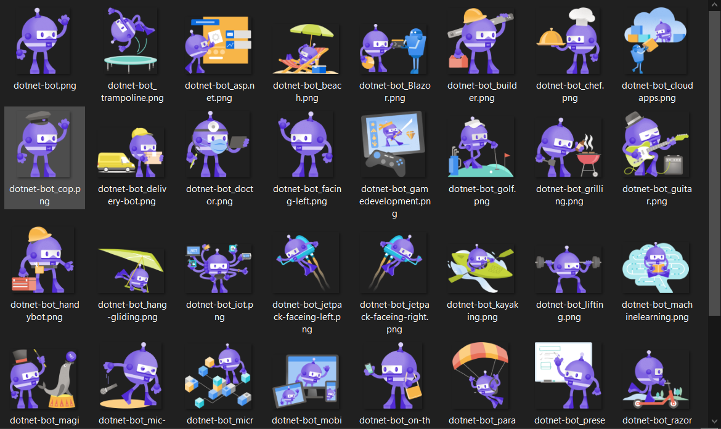Select the bot with colored cubes thumbnail
The width and height of the screenshot is (721, 429).
coord(219,376)
